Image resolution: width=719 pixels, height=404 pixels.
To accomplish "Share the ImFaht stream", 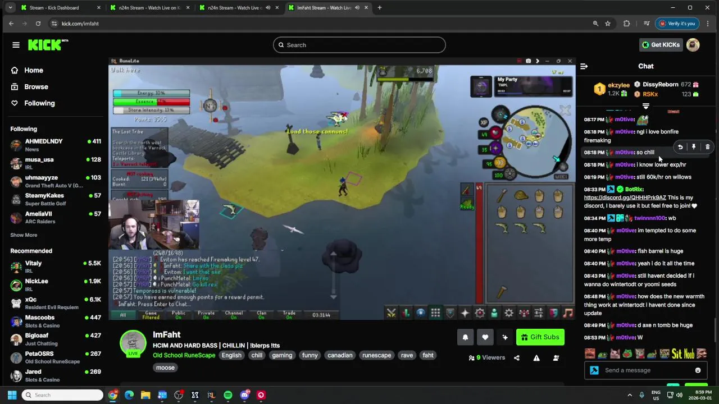I will (x=517, y=358).
